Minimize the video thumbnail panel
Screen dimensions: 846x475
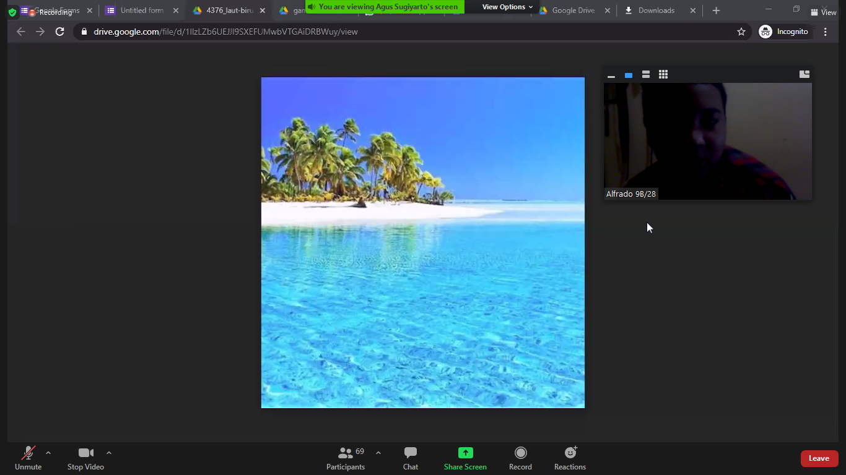click(611, 75)
